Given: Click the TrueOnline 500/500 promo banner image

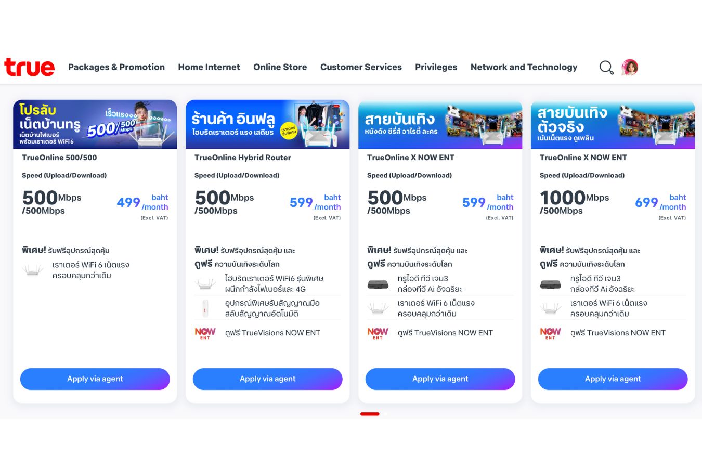Looking at the screenshot, I should click(95, 124).
